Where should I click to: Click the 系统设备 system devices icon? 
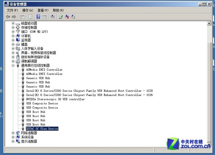pyautogui.click(x=18, y=137)
